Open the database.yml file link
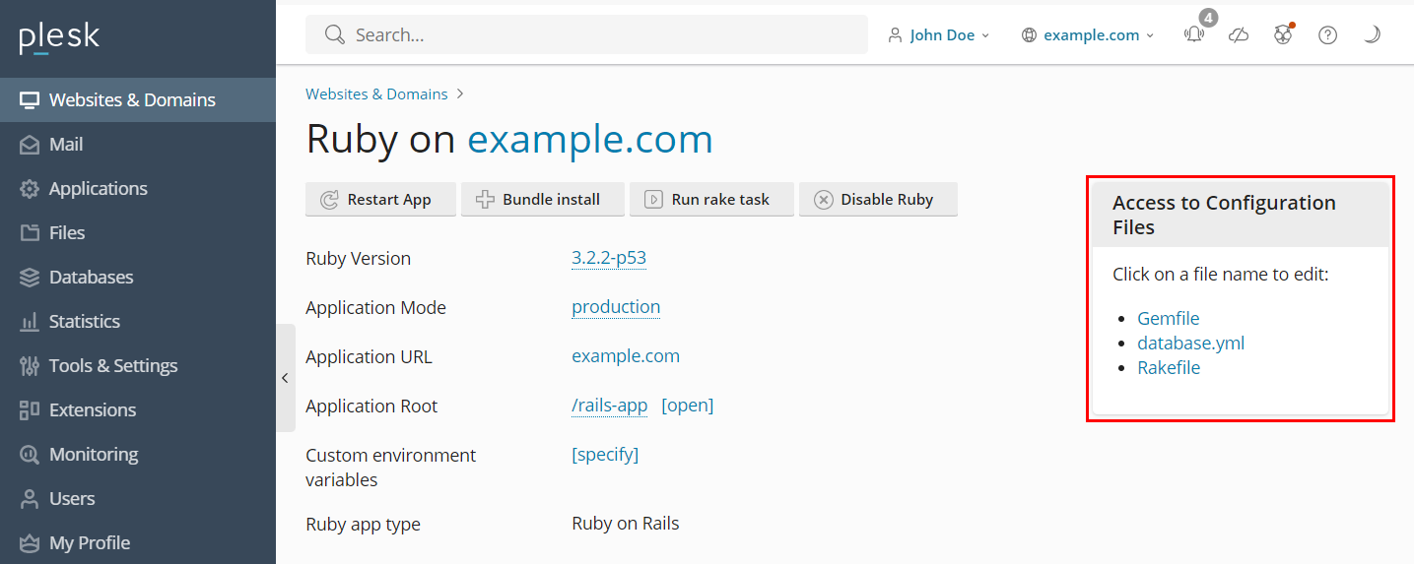The image size is (1414, 564). [x=1190, y=344]
